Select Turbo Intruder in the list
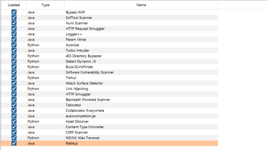This screenshot has width=267, height=150. (78, 50)
